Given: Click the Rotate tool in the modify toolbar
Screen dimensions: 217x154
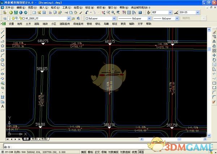Looking at the screenshot, I should 214,60.
